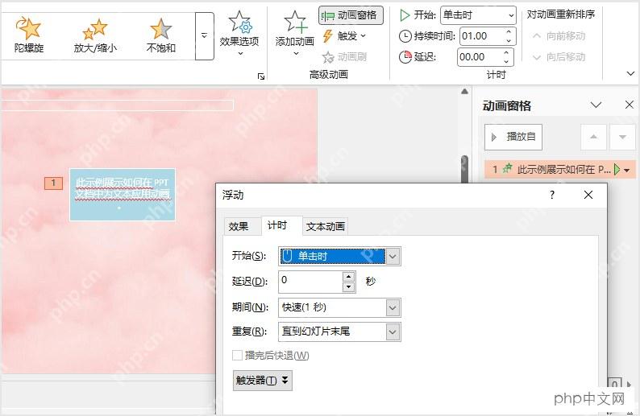Screen dimensions: 640x416
Task: Open the 触发 trigger dropdown in ribbon
Action: tap(344, 36)
